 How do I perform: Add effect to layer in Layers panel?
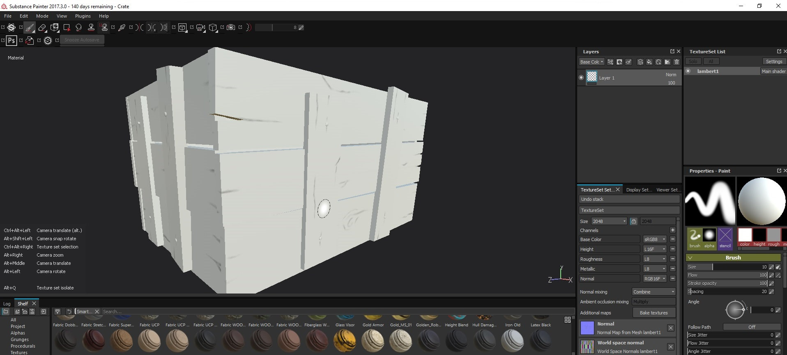click(x=610, y=62)
